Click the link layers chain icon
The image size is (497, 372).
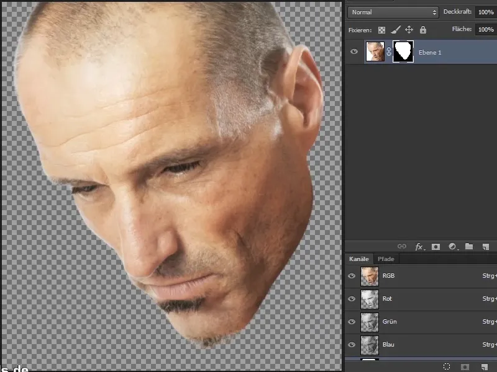401,246
